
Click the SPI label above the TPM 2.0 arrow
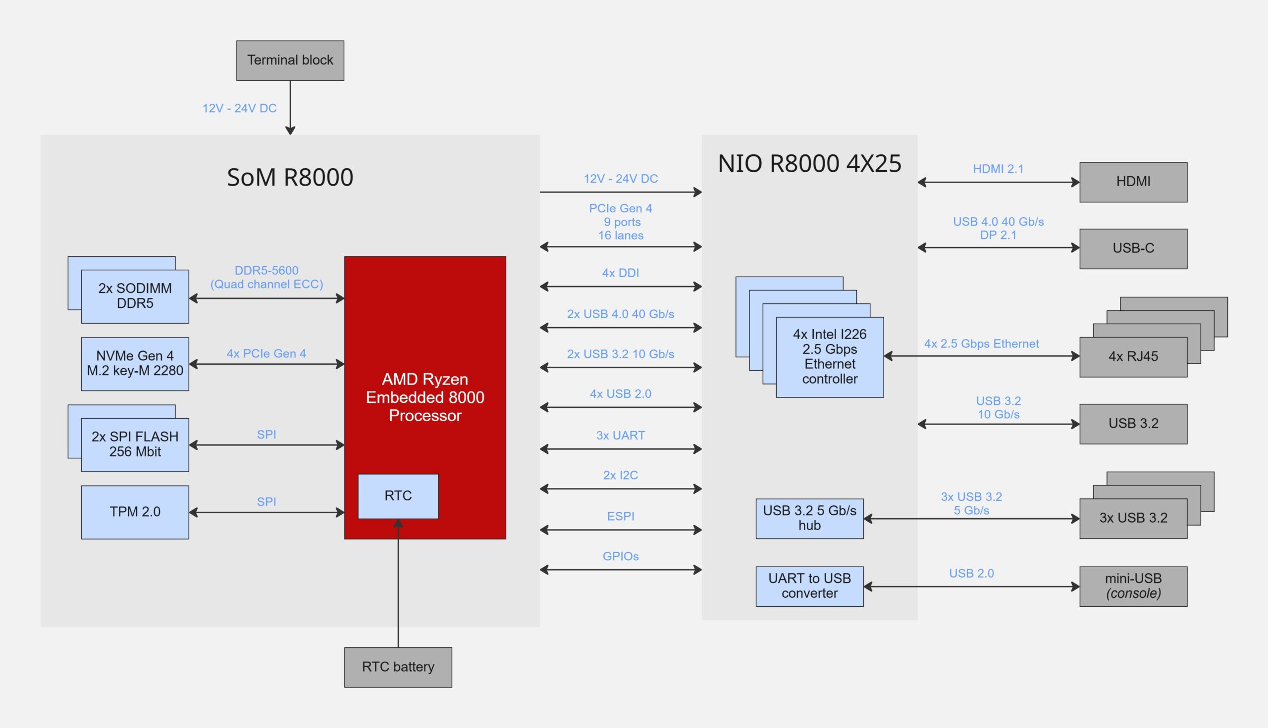[266, 501]
